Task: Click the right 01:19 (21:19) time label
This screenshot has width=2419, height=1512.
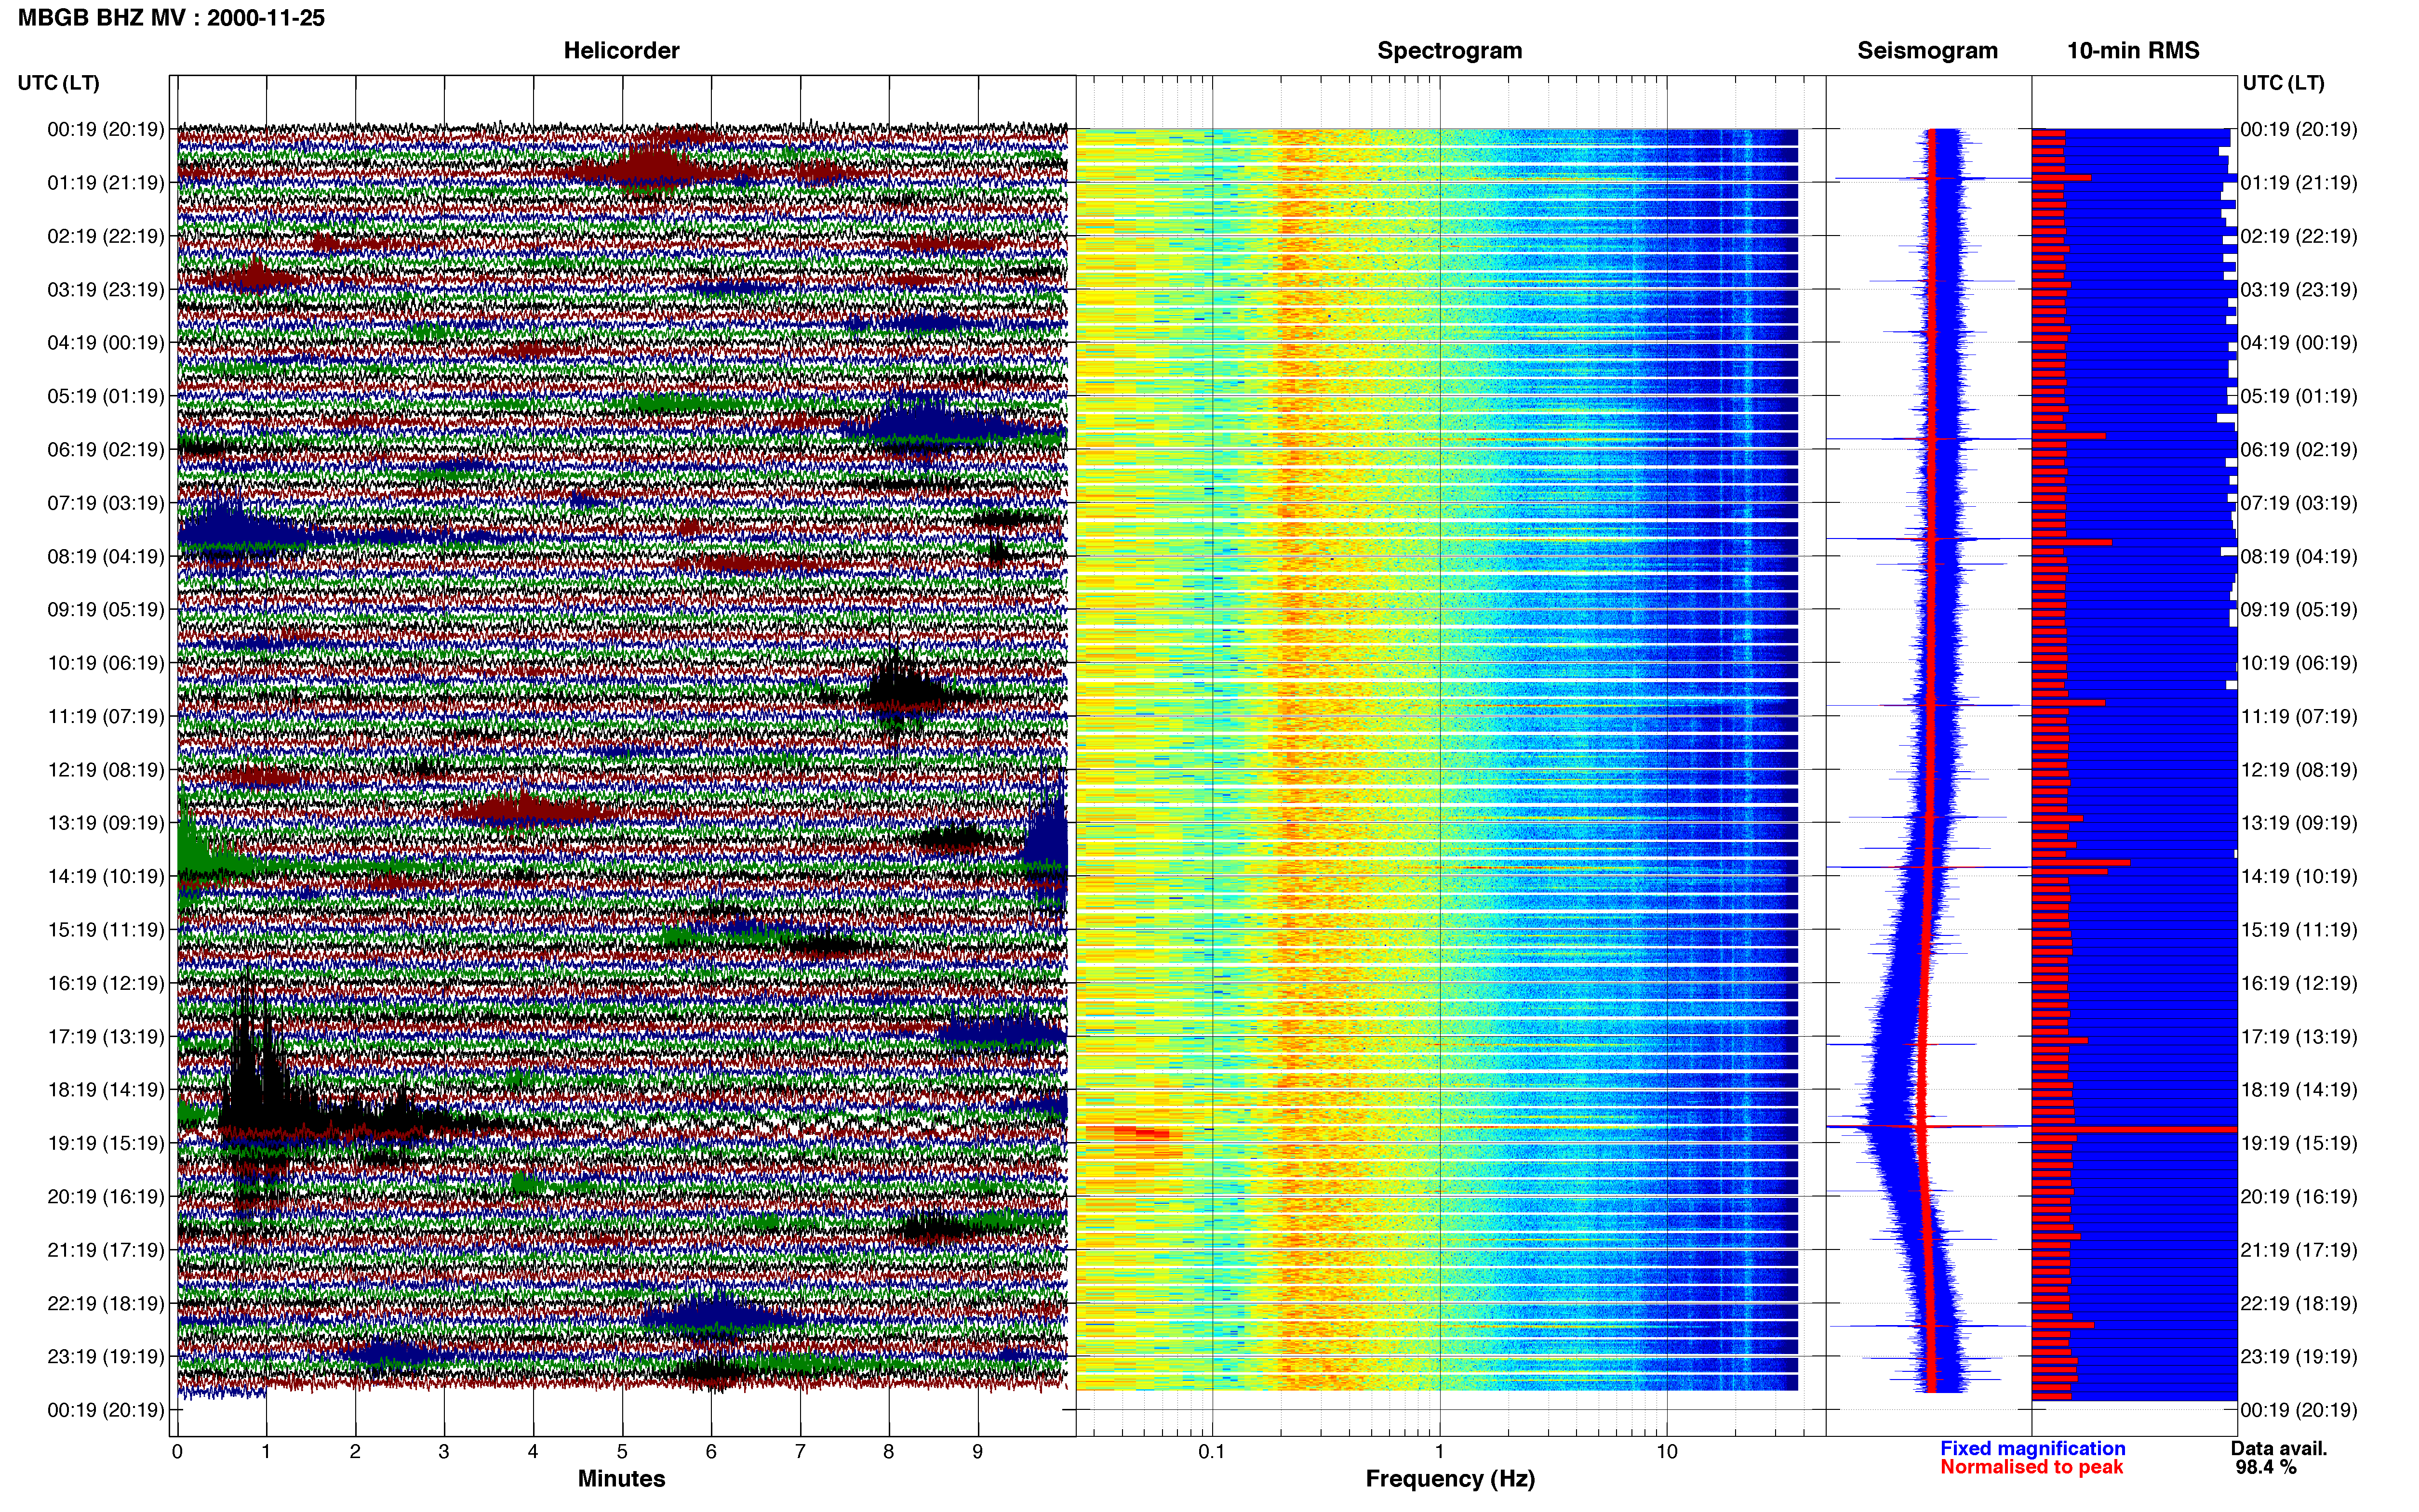Action: pyautogui.click(x=2299, y=183)
